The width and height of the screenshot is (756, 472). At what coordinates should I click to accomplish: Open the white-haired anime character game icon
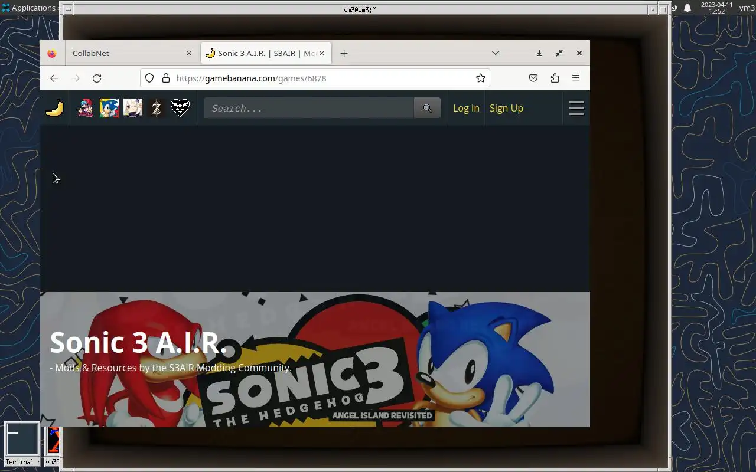pos(133,108)
